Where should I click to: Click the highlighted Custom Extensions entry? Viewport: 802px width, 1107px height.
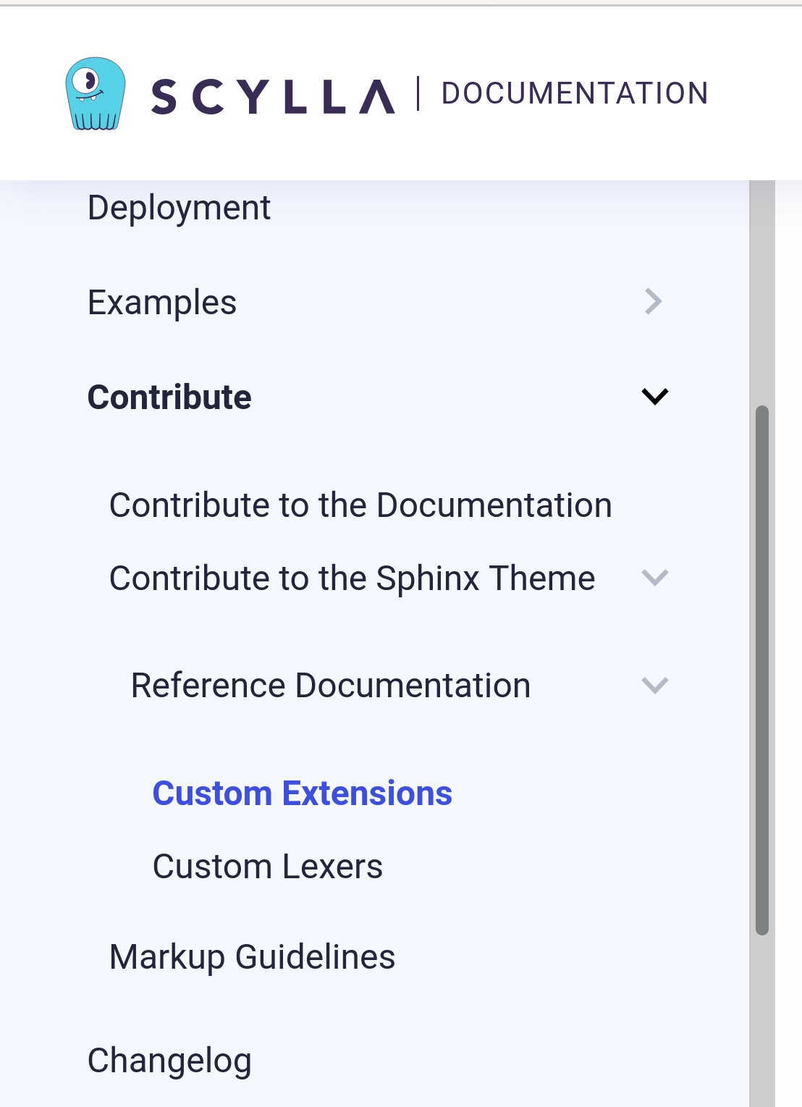pyautogui.click(x=302, y=793)
